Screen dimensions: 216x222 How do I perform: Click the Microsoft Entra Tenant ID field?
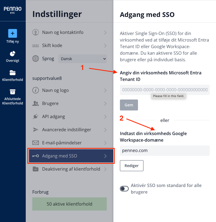click(x=165, y=90)
